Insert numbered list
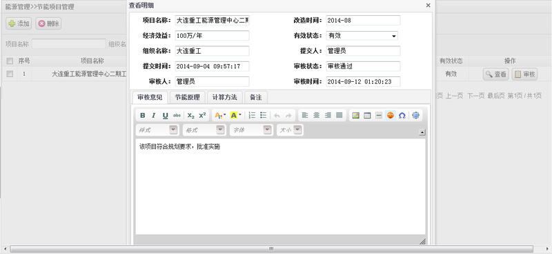 [x=252, y=115]
